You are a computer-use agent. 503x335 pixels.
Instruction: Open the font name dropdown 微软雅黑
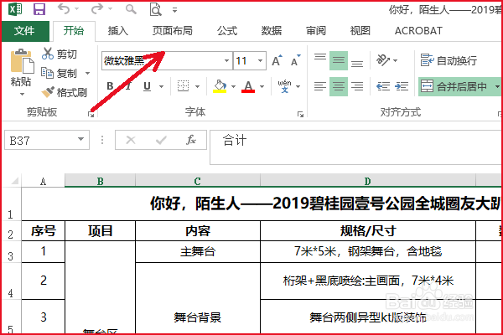tap(227, 60)
